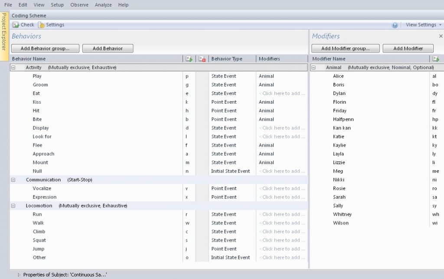444x279 pixels.
Task: Click the green start key column header icon
Action: [x=189, y=59]
